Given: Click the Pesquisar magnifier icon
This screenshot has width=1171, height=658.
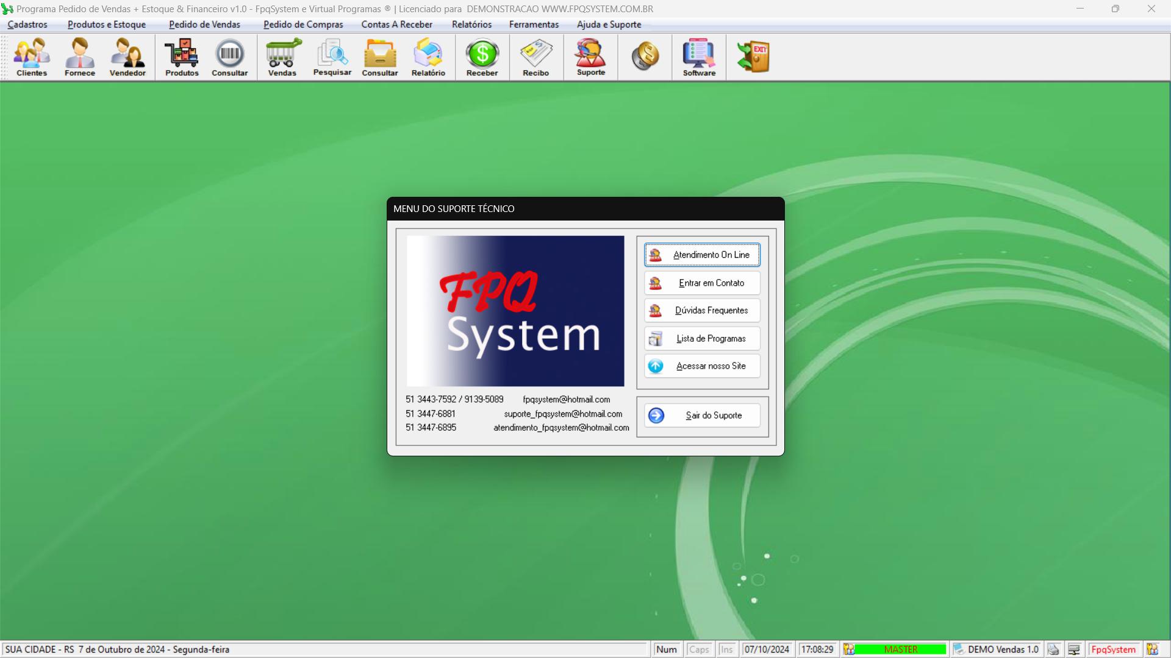Looking at the screenshot, I should click(x=332, y=57).
